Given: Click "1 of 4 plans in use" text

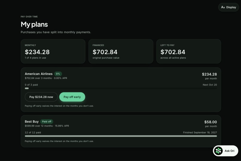Looking at the screenshot, I should [x=35, y=58].
